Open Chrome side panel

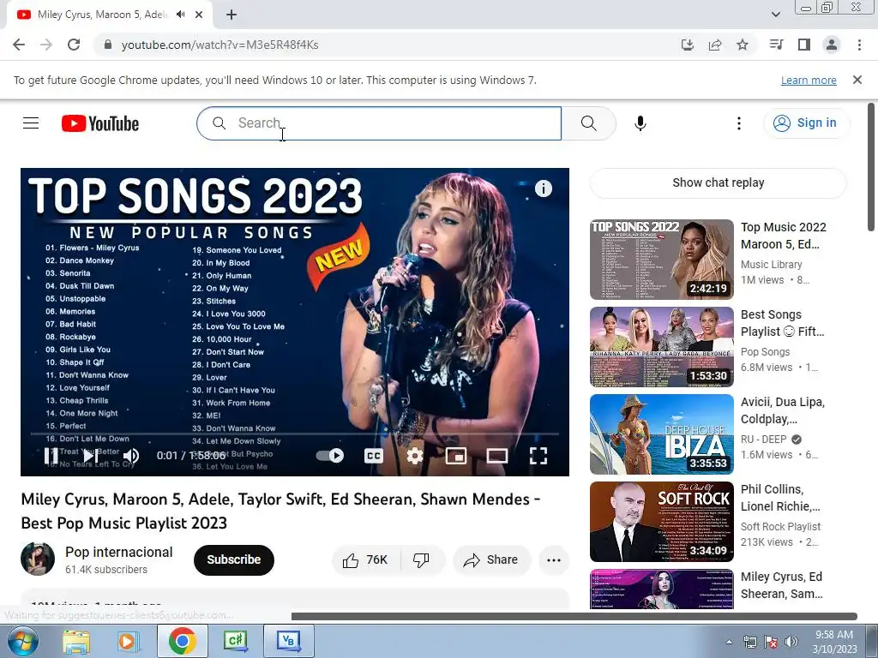[x=804, y=45]
